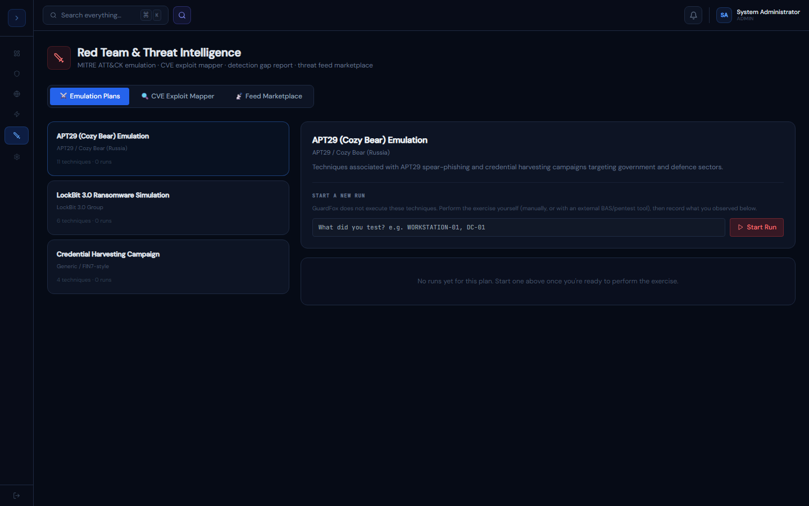Open the globe icon in sidebar
Image resolution: width=809 pixels, height=506 pixels.
(17, 94)
